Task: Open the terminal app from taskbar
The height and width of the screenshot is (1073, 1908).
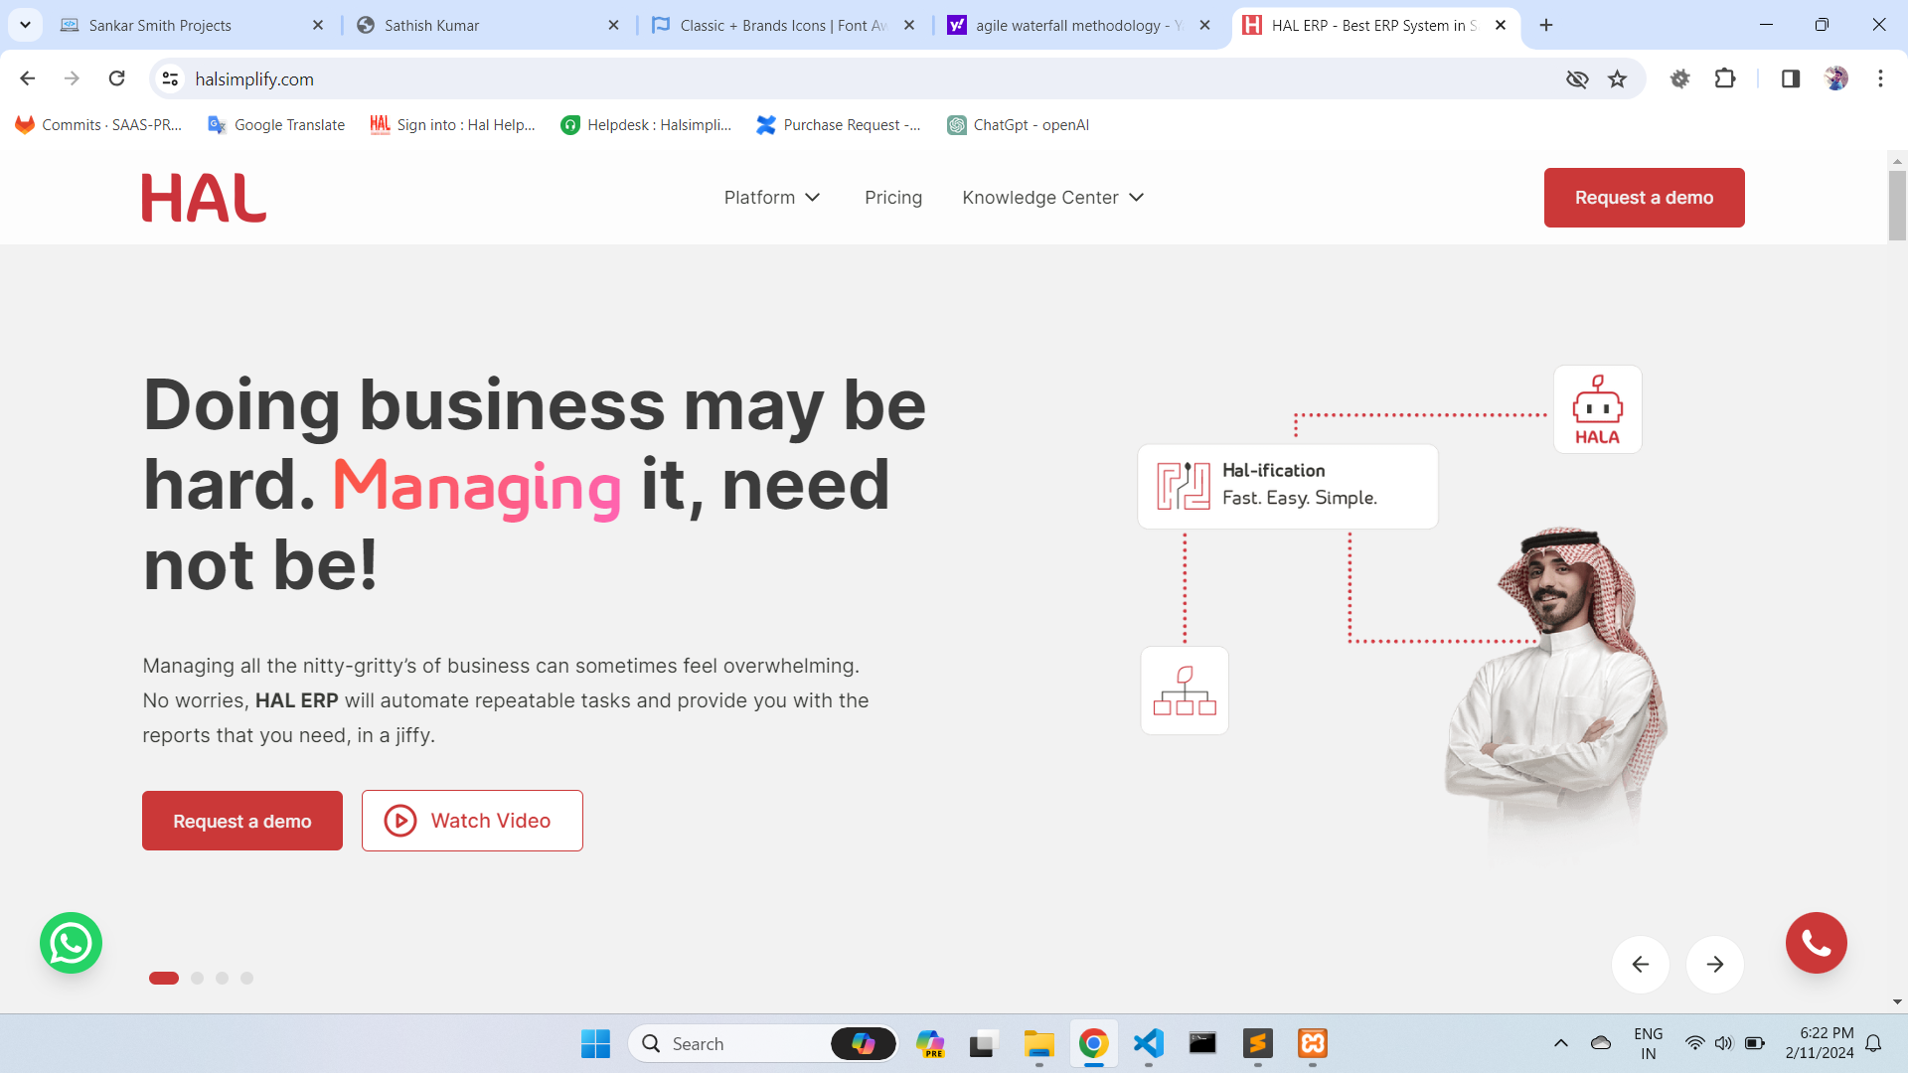Action: point(1202,1043)
